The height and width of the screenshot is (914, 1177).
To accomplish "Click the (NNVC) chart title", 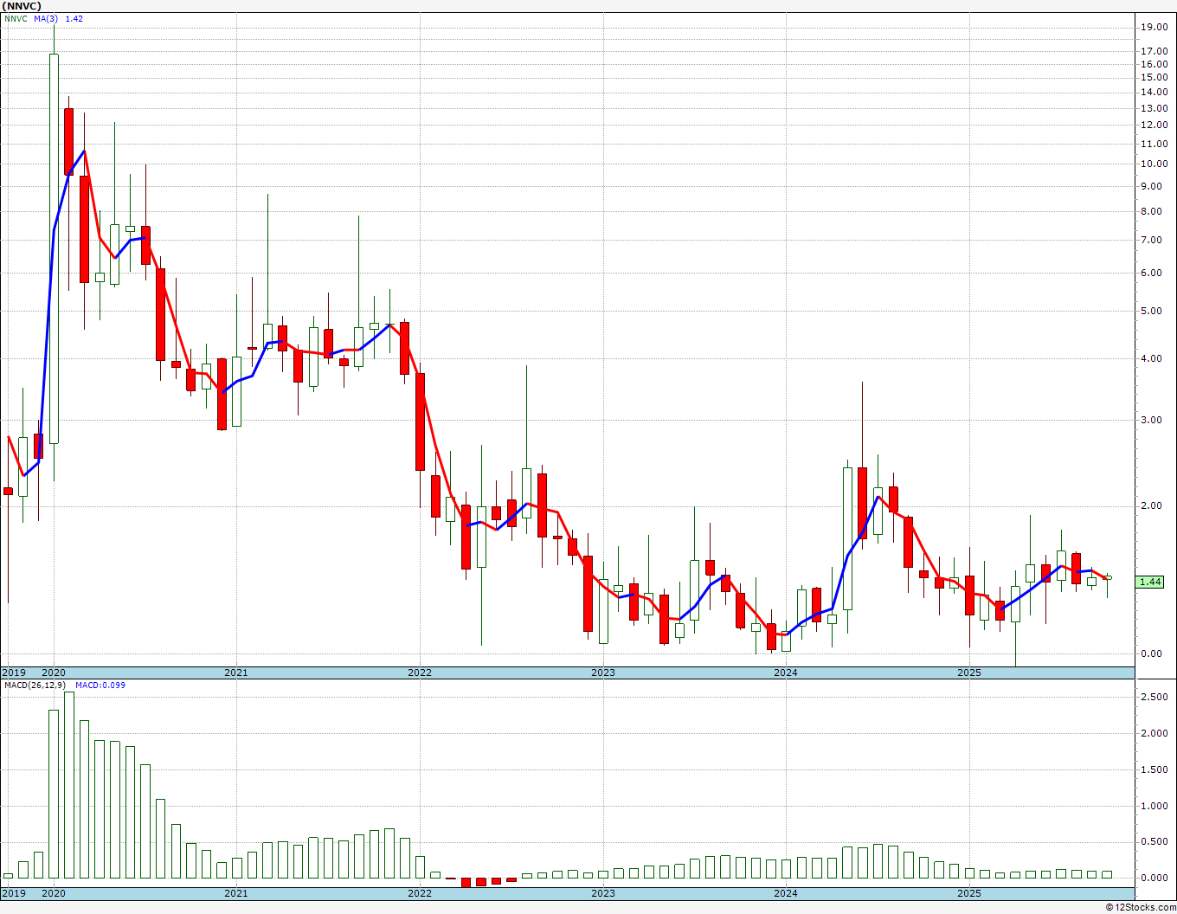I will coord(22,5).
